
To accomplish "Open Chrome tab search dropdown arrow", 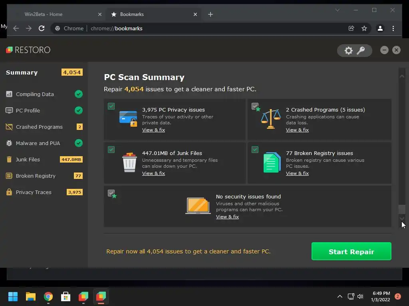I will pos(337,10).
